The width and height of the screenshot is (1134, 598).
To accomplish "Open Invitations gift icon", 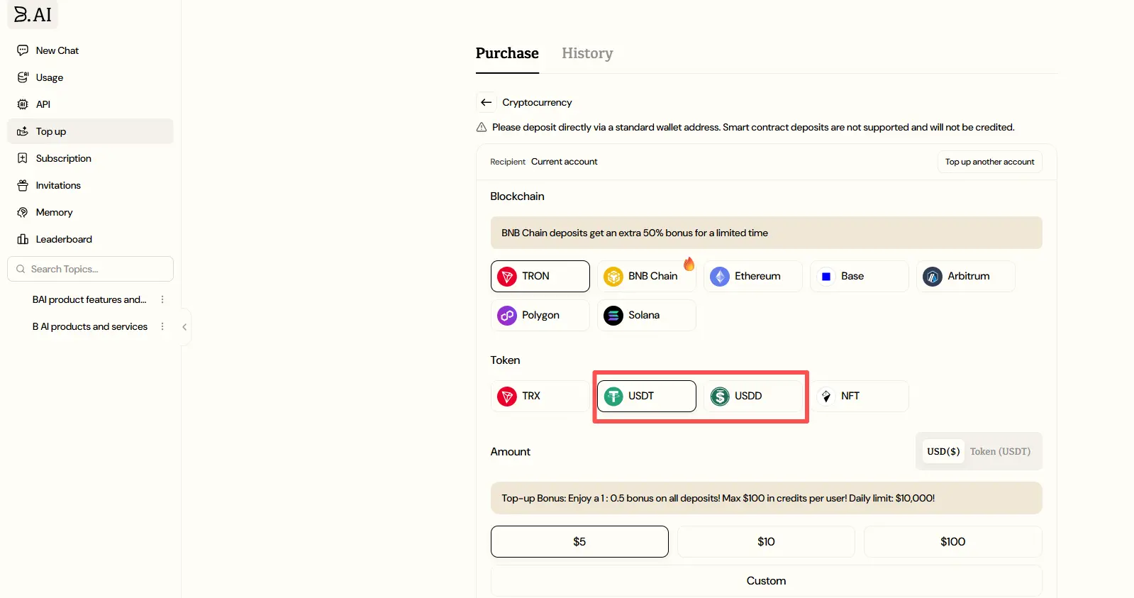I will tap(23, 185).
